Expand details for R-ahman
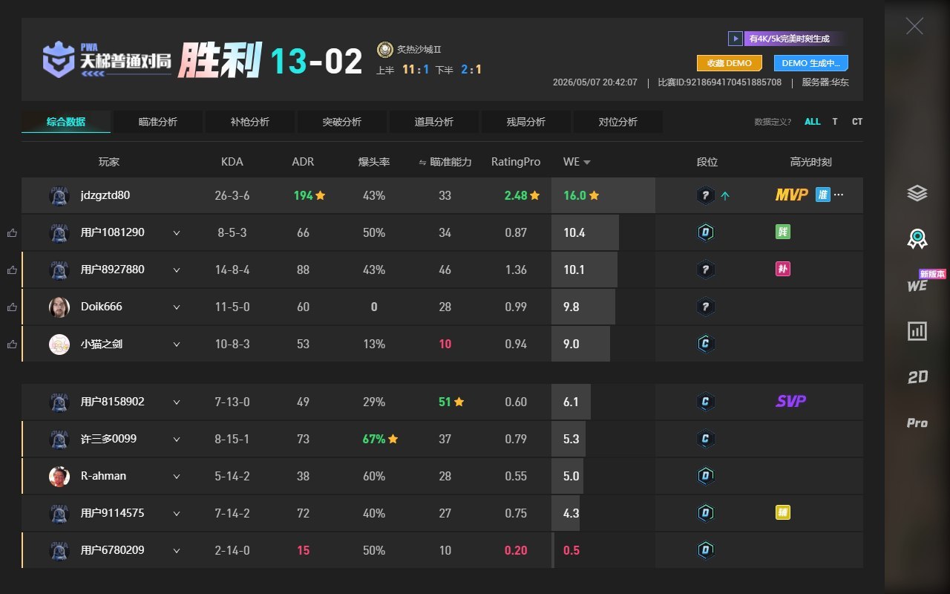 point(177,476)
